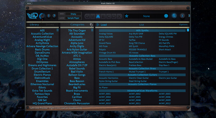Viewport: 216px width, 118px height.
Task: Preview the Slap Bass 1 preset
Action: [164, 65]
